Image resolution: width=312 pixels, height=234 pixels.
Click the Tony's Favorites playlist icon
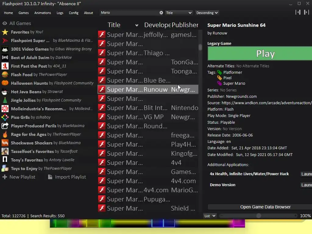[5, 160]
